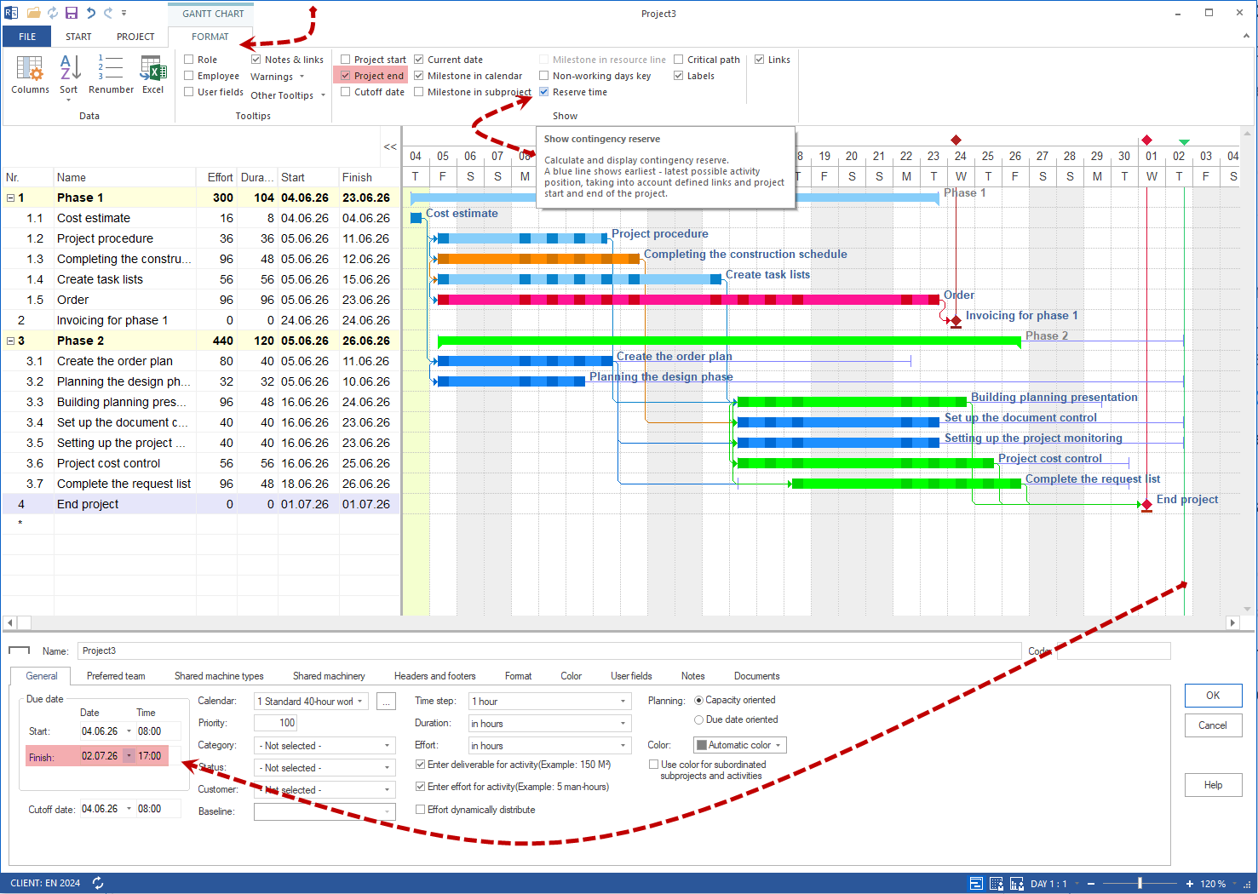Save the project with the floppy icon
This screenshot has height=894, width=1258.
pos(72,13)
